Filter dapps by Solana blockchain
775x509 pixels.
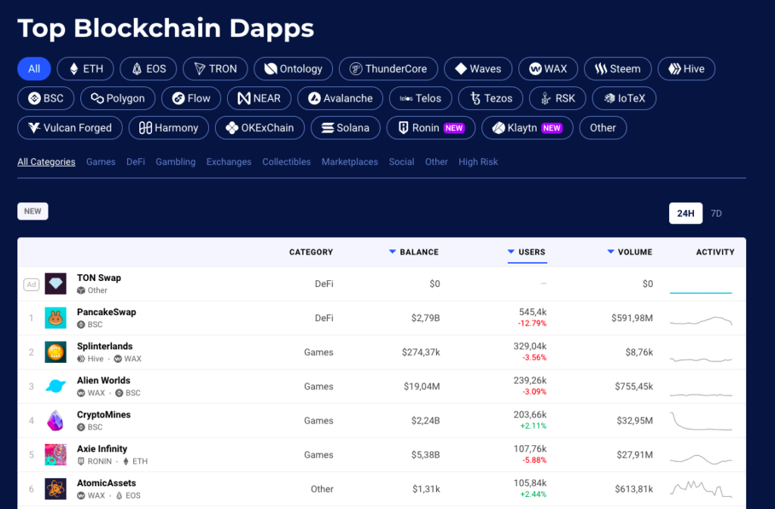pos(344,128)
